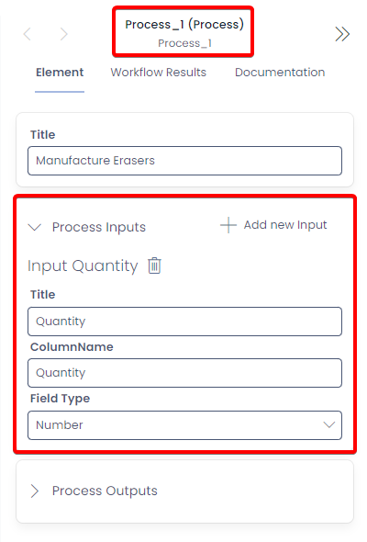
Task: Expand Process Outputs with the right chevron
Action: tap(35, 491)
